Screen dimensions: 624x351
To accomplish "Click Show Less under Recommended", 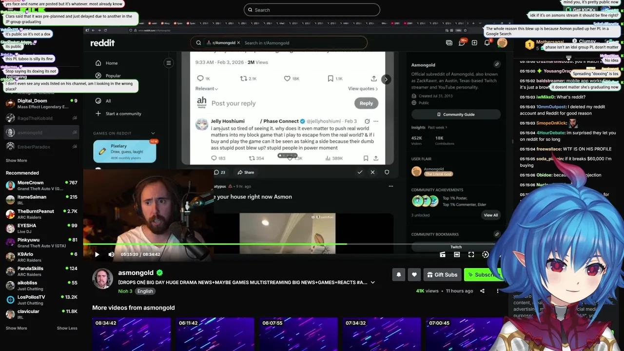I will point(67,328).
